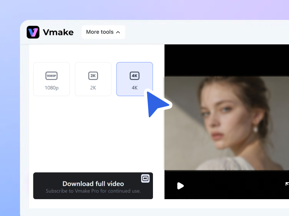Select the 4K resolution option
289x216 pixels.
(135, 79)
